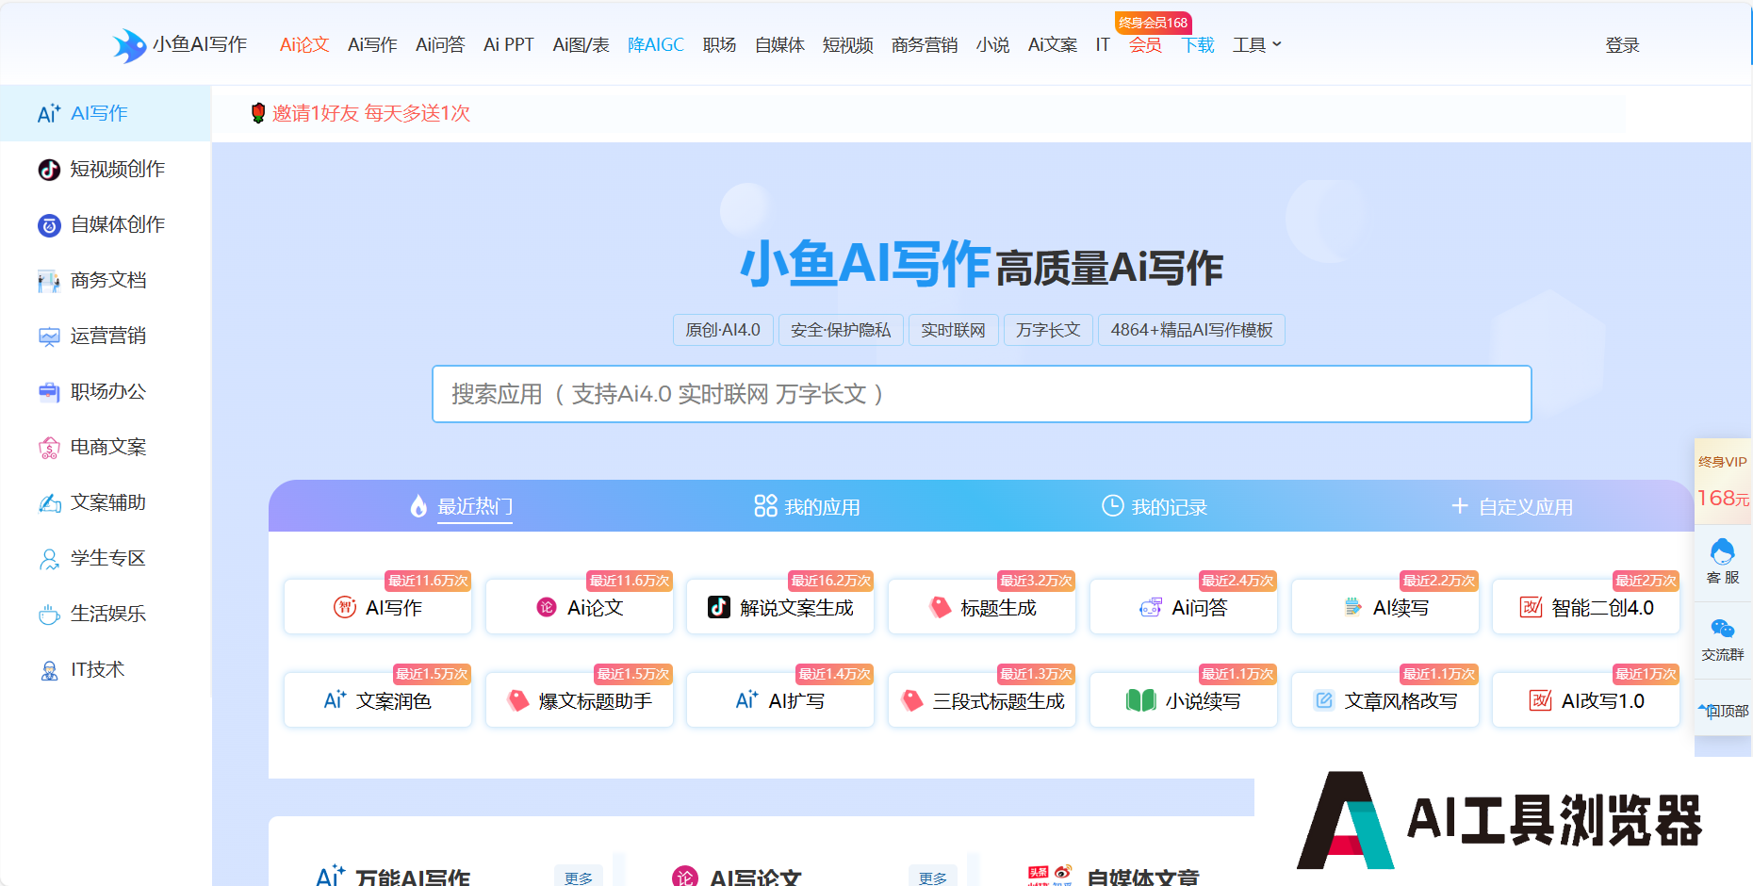Open the Ai问答 app card
This screenshot has height=886, width=1753.
1184,607
